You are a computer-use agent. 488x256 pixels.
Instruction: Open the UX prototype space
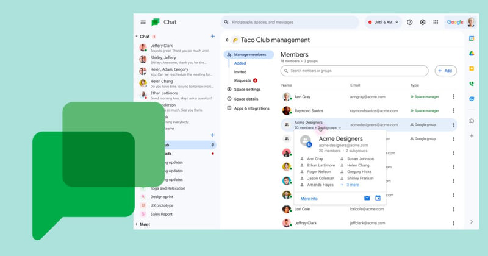point(162,205)
